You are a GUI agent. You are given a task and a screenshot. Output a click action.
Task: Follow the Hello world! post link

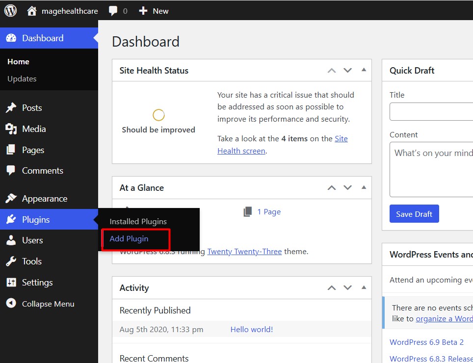(252, 330)
